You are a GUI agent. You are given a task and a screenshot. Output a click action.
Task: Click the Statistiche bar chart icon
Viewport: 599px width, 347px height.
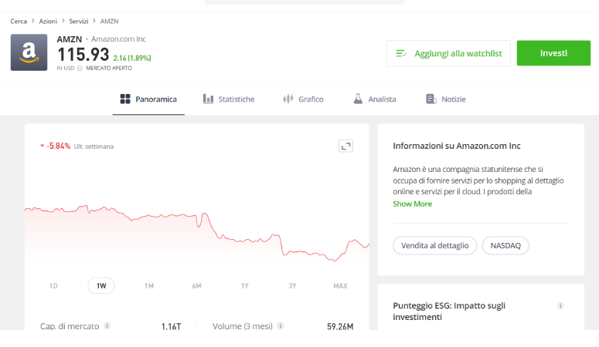click(208, 99)
